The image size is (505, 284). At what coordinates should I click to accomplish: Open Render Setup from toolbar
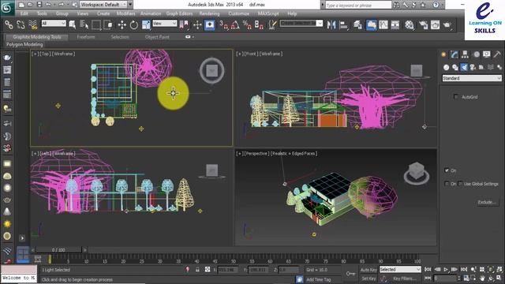click(423, 24)
